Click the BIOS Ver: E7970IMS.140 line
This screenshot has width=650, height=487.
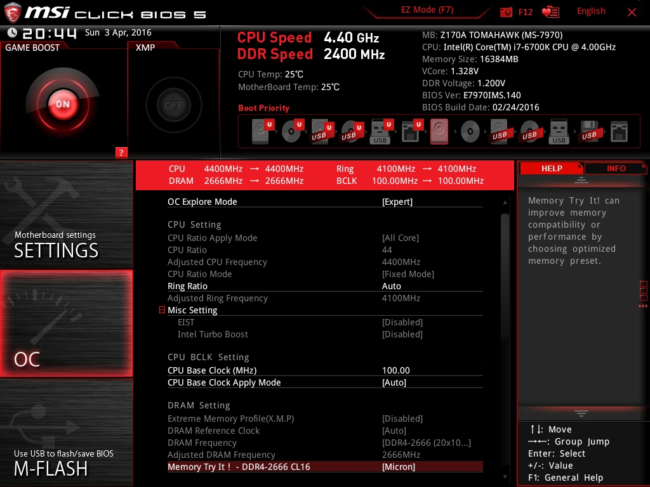pos(472,95)
